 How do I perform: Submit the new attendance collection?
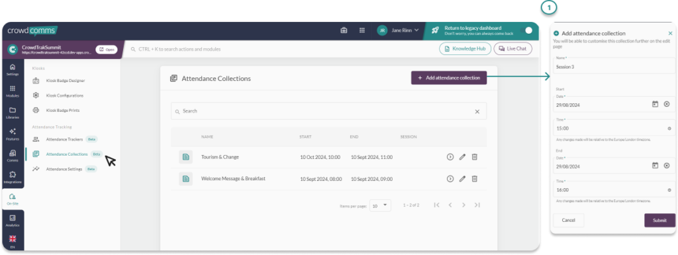tap(660, 221)
